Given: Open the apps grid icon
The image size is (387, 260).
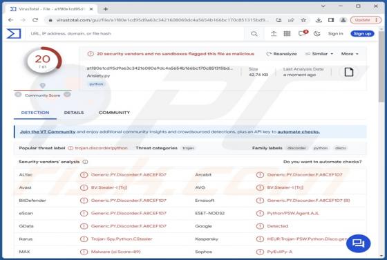Looking at the screenshot, I should point(287,34).
